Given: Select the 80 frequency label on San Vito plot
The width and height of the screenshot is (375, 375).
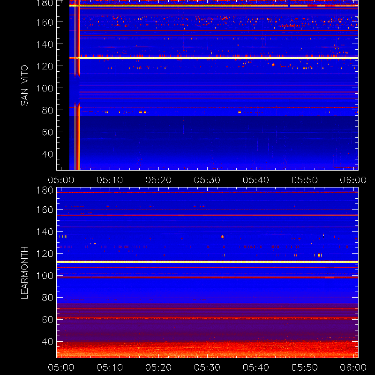Looking at the screenshot, I should click(47, 110).
